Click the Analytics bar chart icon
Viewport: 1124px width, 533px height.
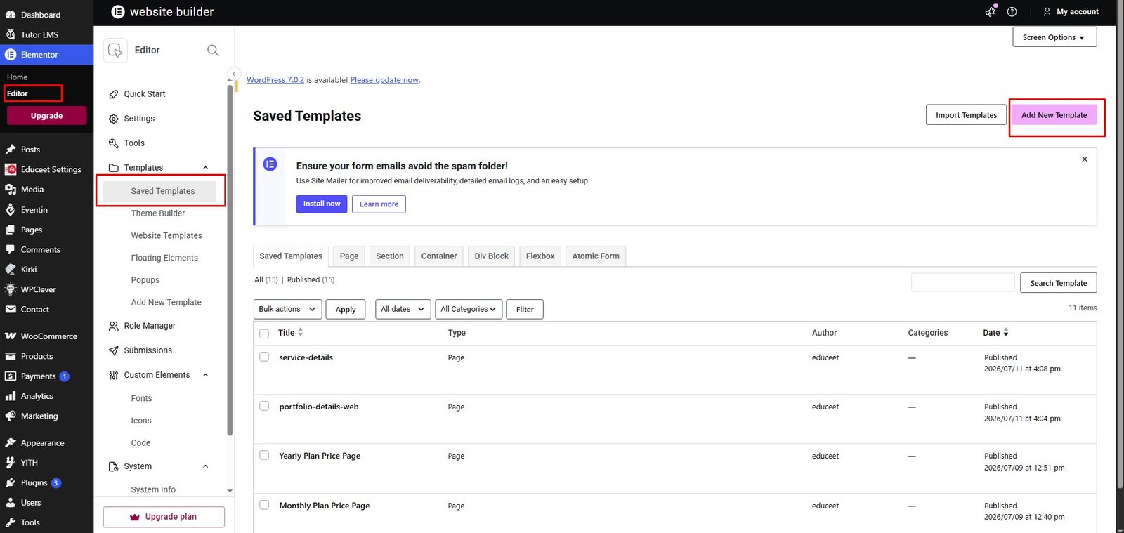[x=11, y=396]
